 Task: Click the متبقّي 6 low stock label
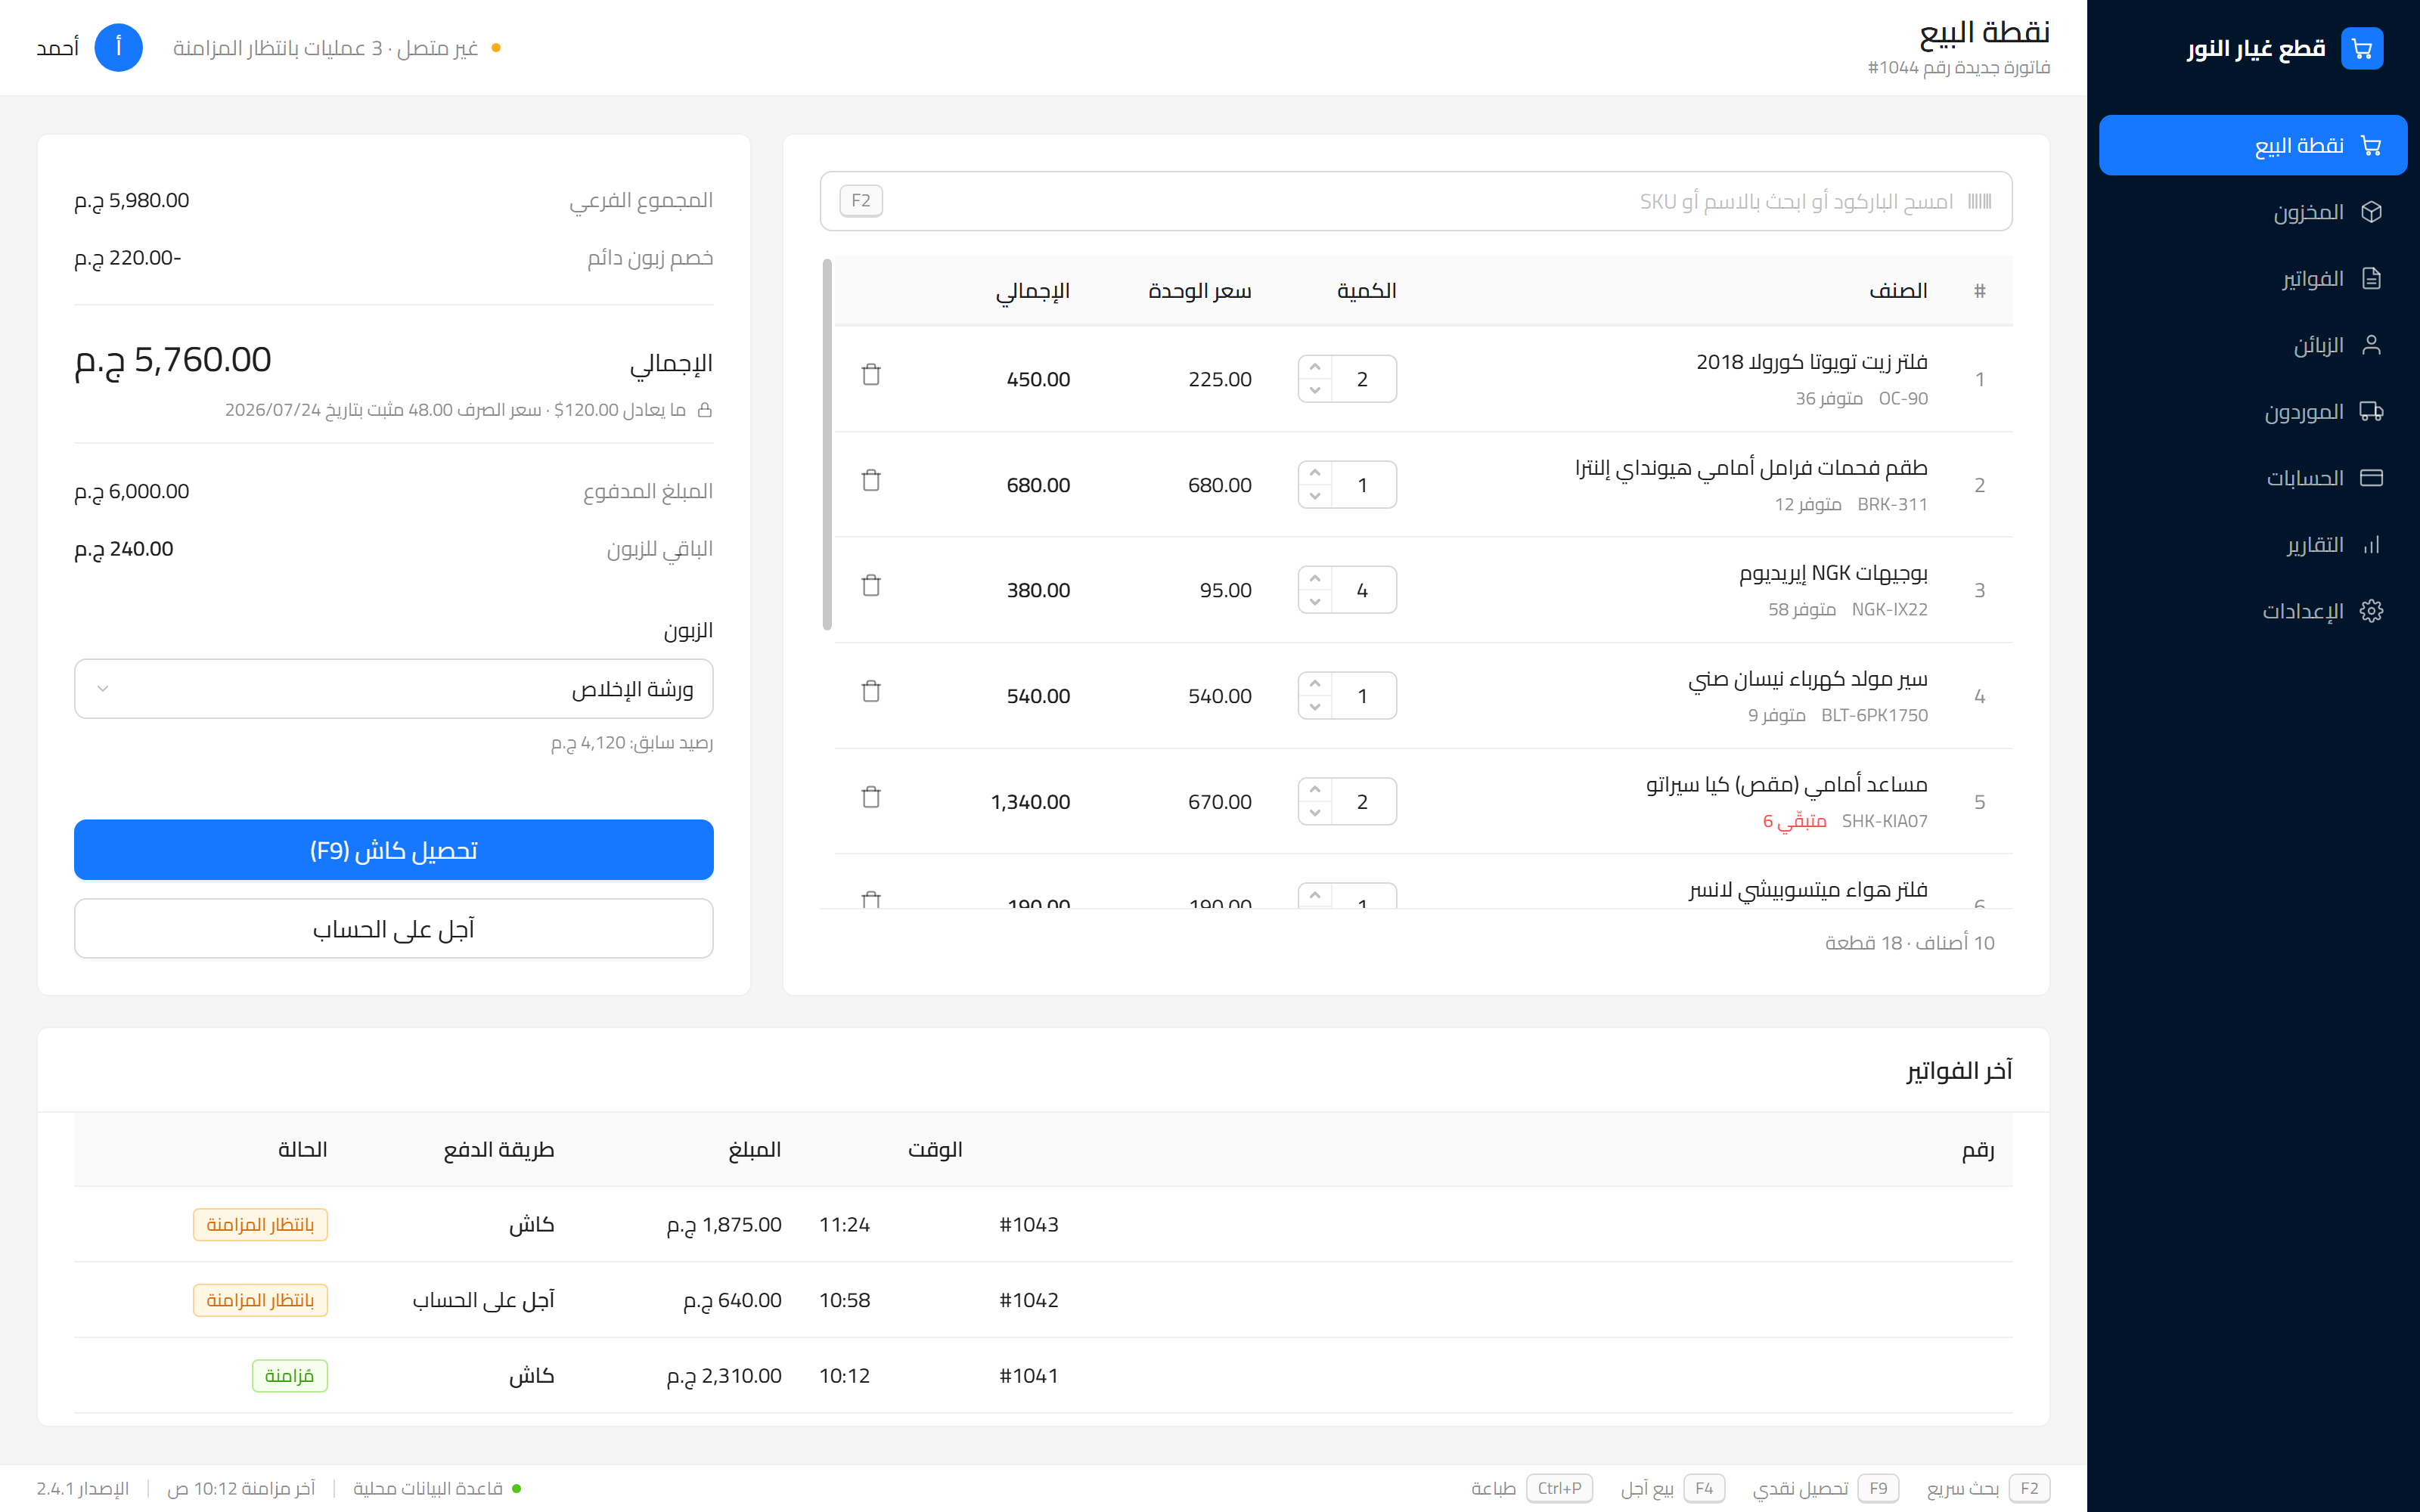tap(1795, 821)
